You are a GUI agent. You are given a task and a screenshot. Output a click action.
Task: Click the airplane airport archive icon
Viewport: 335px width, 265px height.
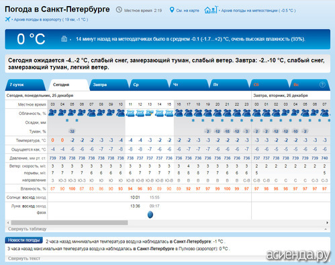click(x=7, y=19)
